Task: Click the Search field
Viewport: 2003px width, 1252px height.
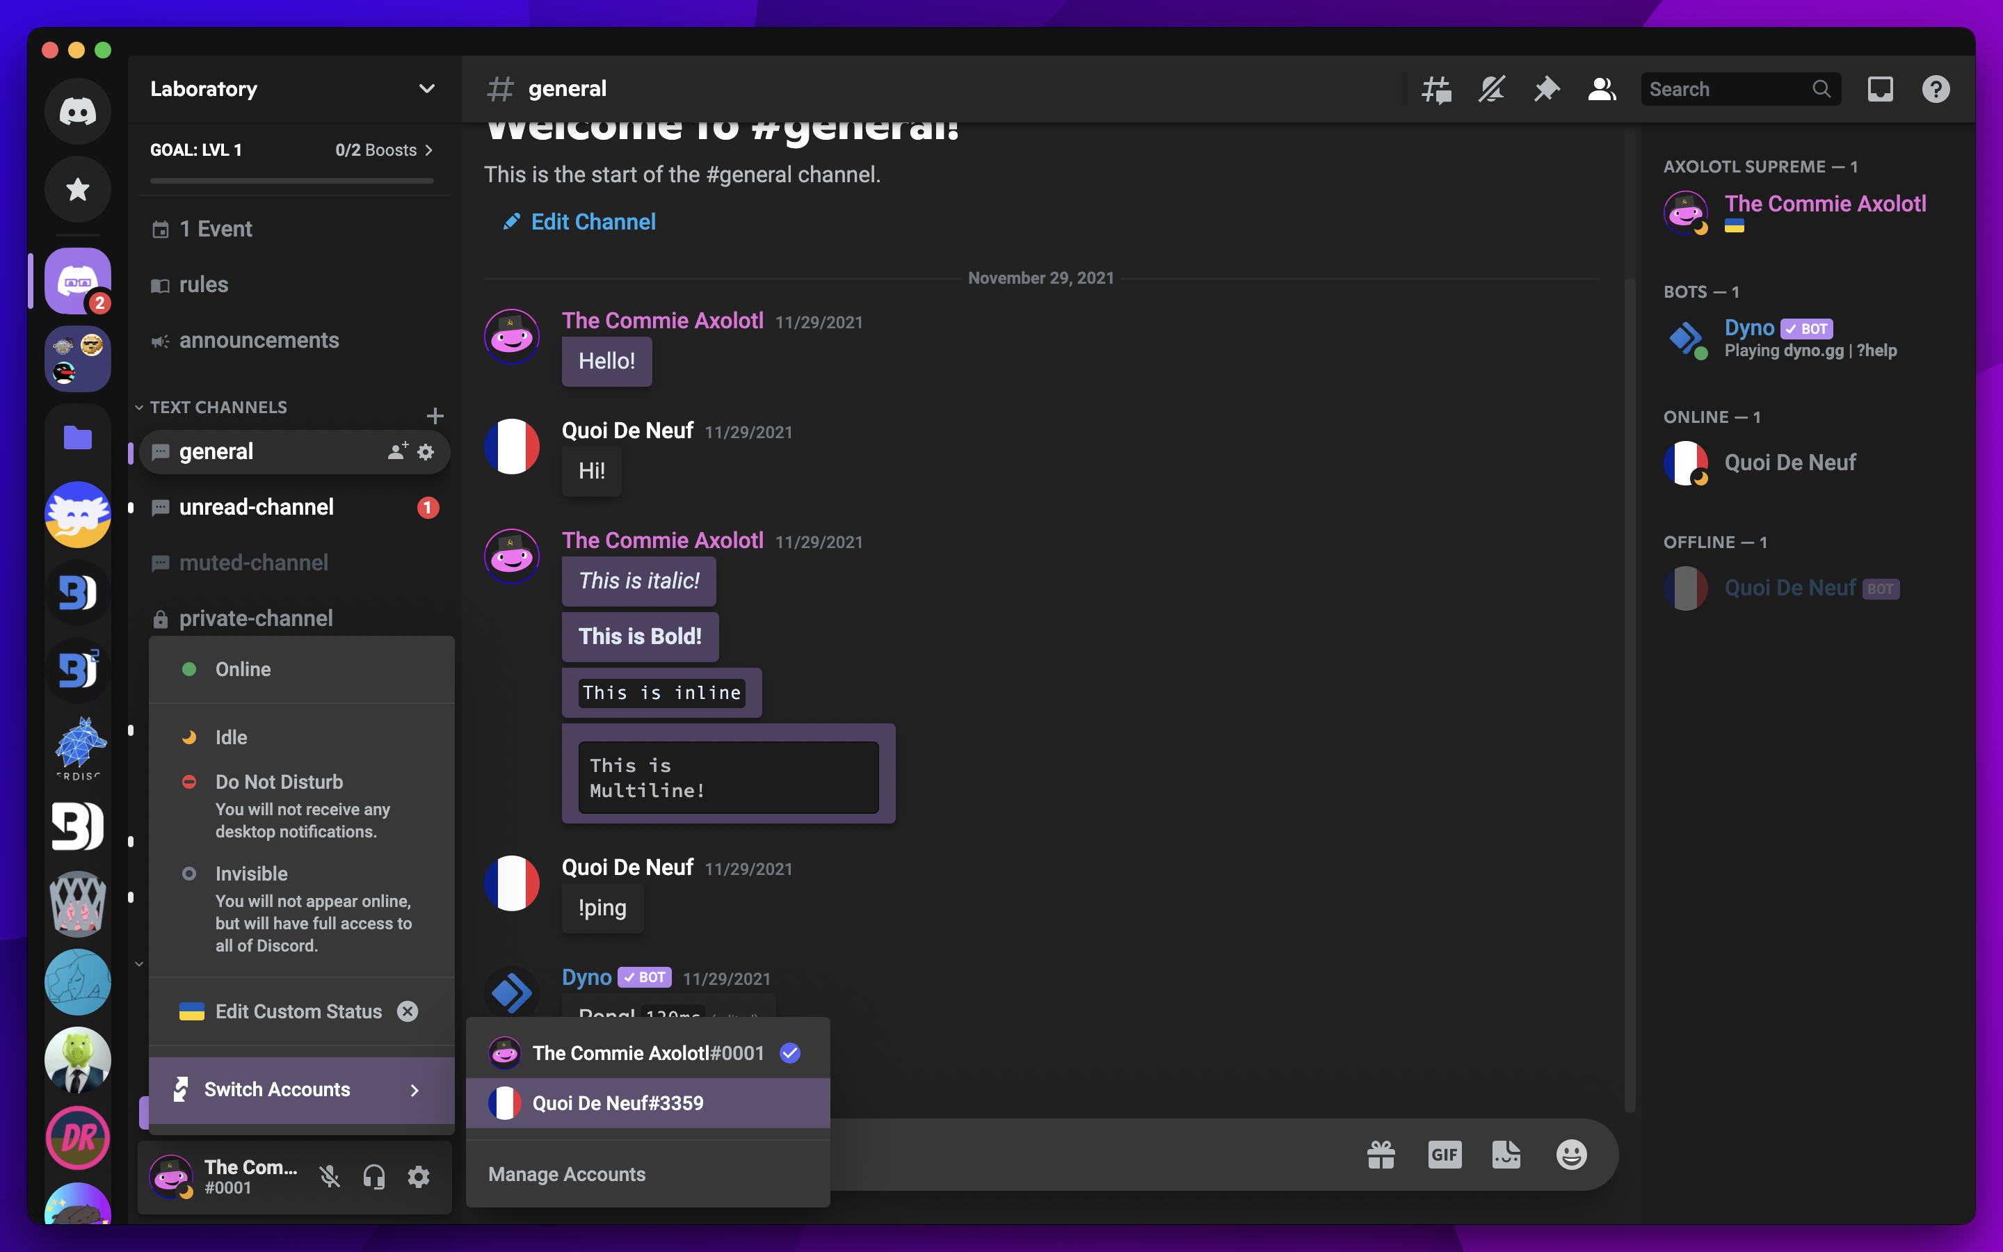Action: [1730, 88]
